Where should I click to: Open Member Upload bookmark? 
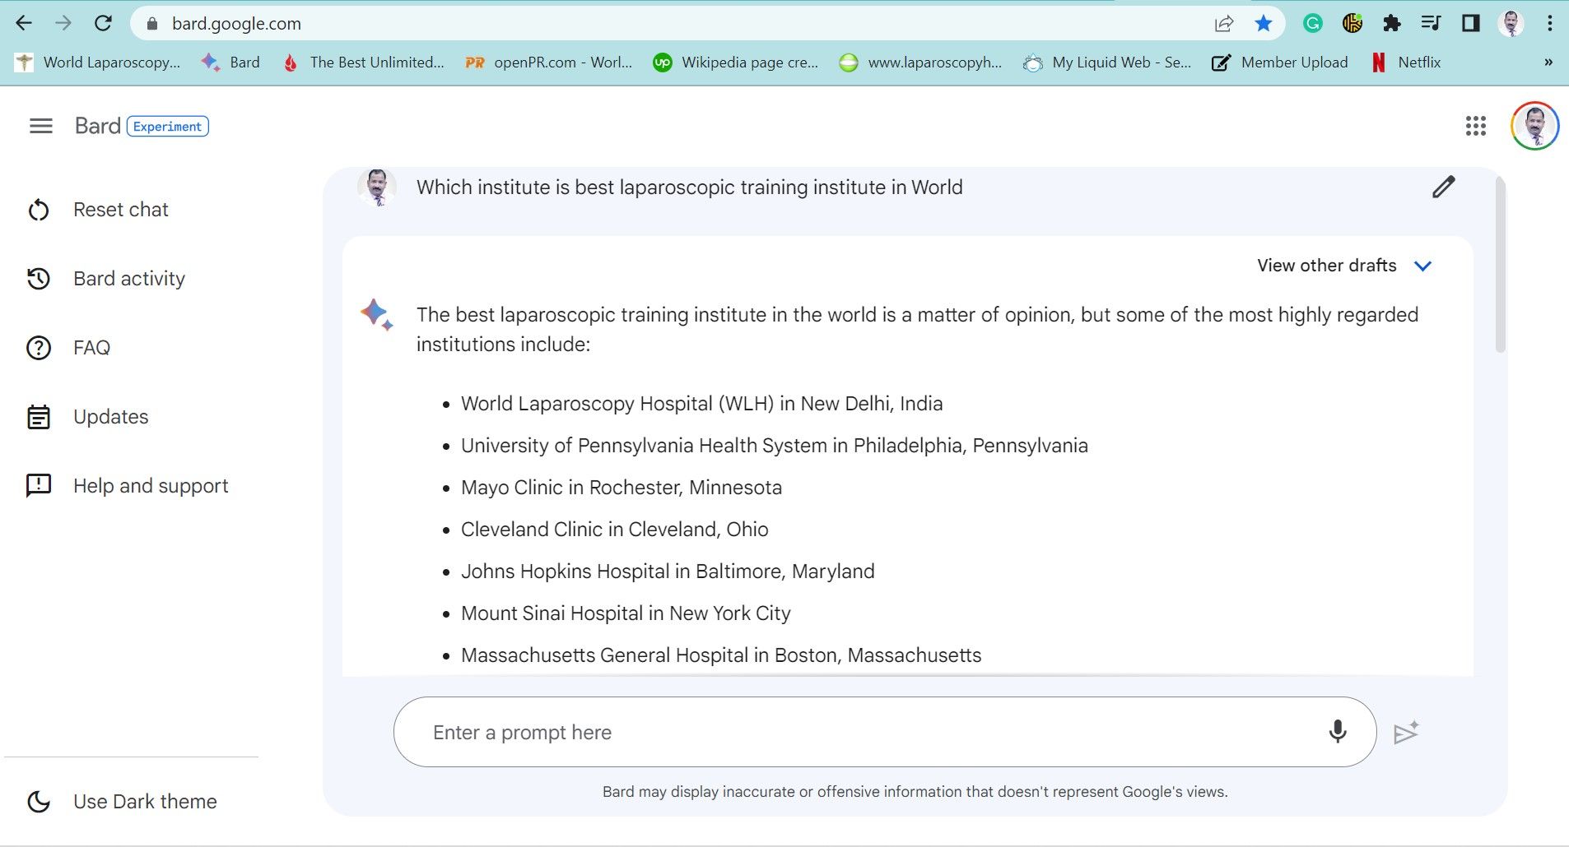click(x=1280, y=62)
